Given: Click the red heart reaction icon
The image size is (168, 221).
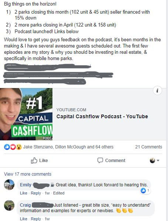Looking at the screenshot, I should (x=13, y=147).
